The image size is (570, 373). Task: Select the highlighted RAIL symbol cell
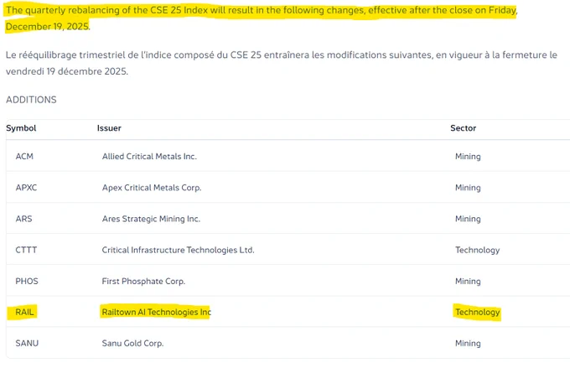pyautogui.click(x=24, y=312)
